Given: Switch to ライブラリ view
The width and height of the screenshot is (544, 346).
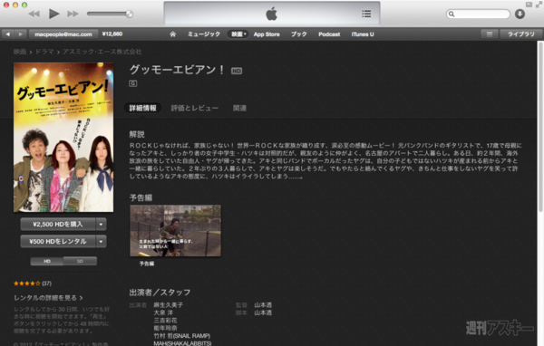Looking at the screenshot, I should point(521,34).
